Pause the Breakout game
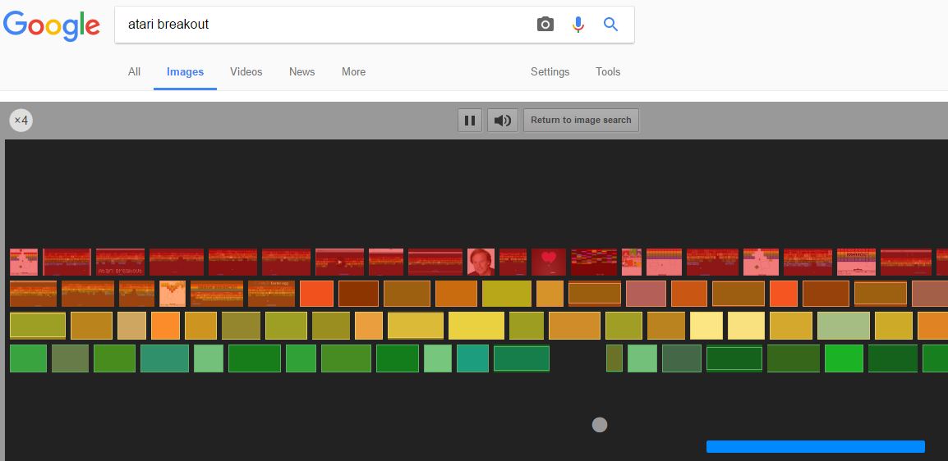This screenshot has width=948, height=461. [470, 120]
